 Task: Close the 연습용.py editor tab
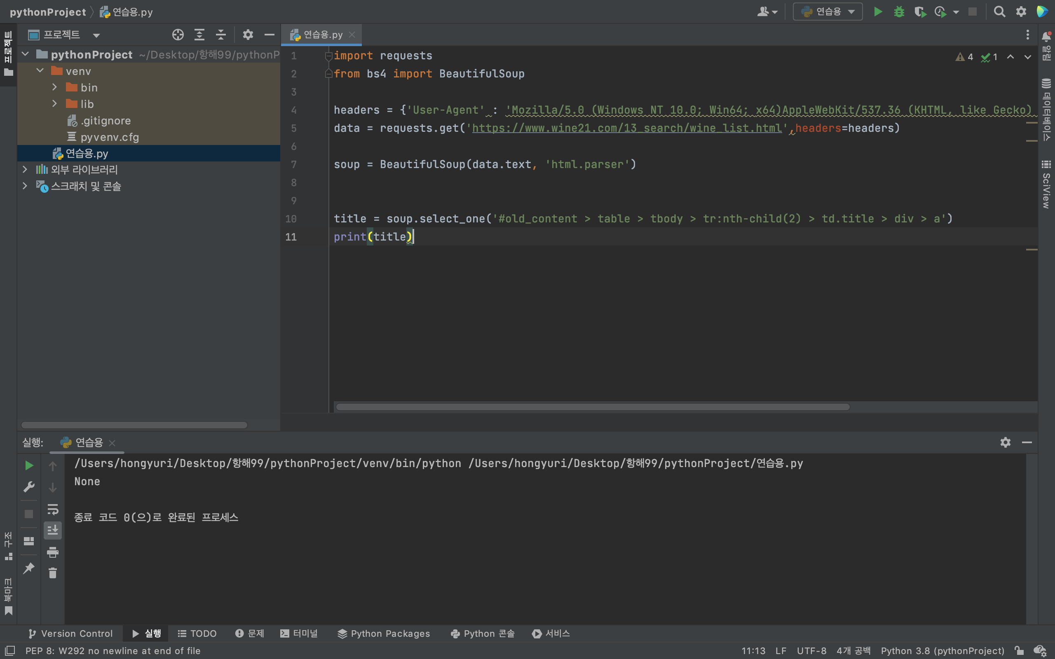click(x=352, y=35)
